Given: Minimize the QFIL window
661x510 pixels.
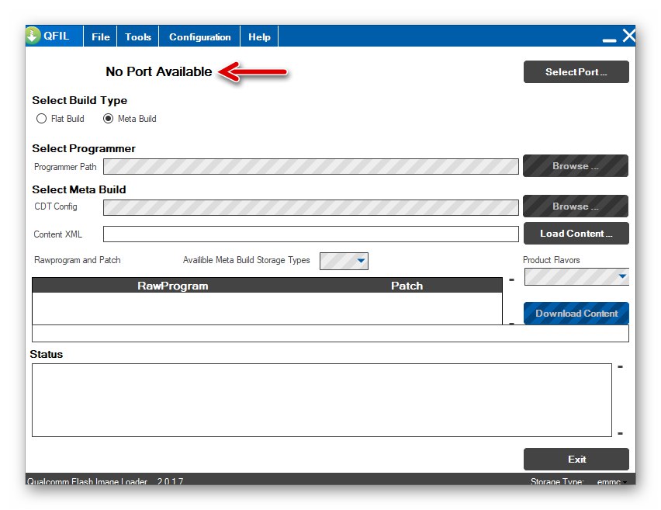Looking at the screenshot, I should [609, 40].
